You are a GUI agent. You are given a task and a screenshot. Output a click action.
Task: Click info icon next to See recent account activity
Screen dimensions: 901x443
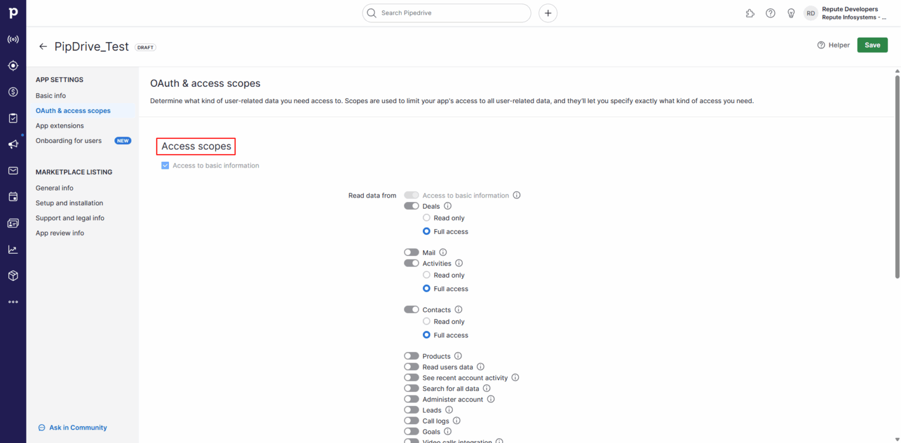click(516, 378)
